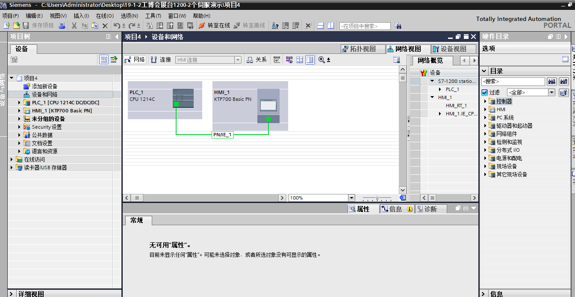
Task: Click the zoom slider below the network canvas
Action: [377, 198]
